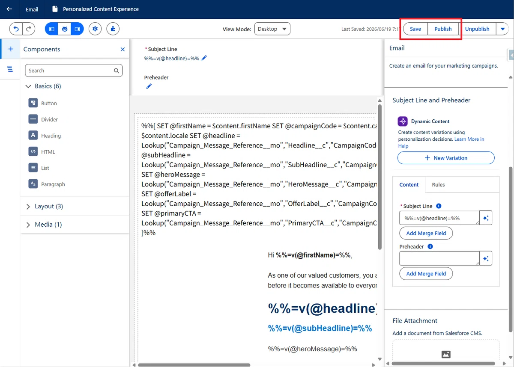Select the Heading component icon
The image size is (514, 367).
click(x=33, y=136)
